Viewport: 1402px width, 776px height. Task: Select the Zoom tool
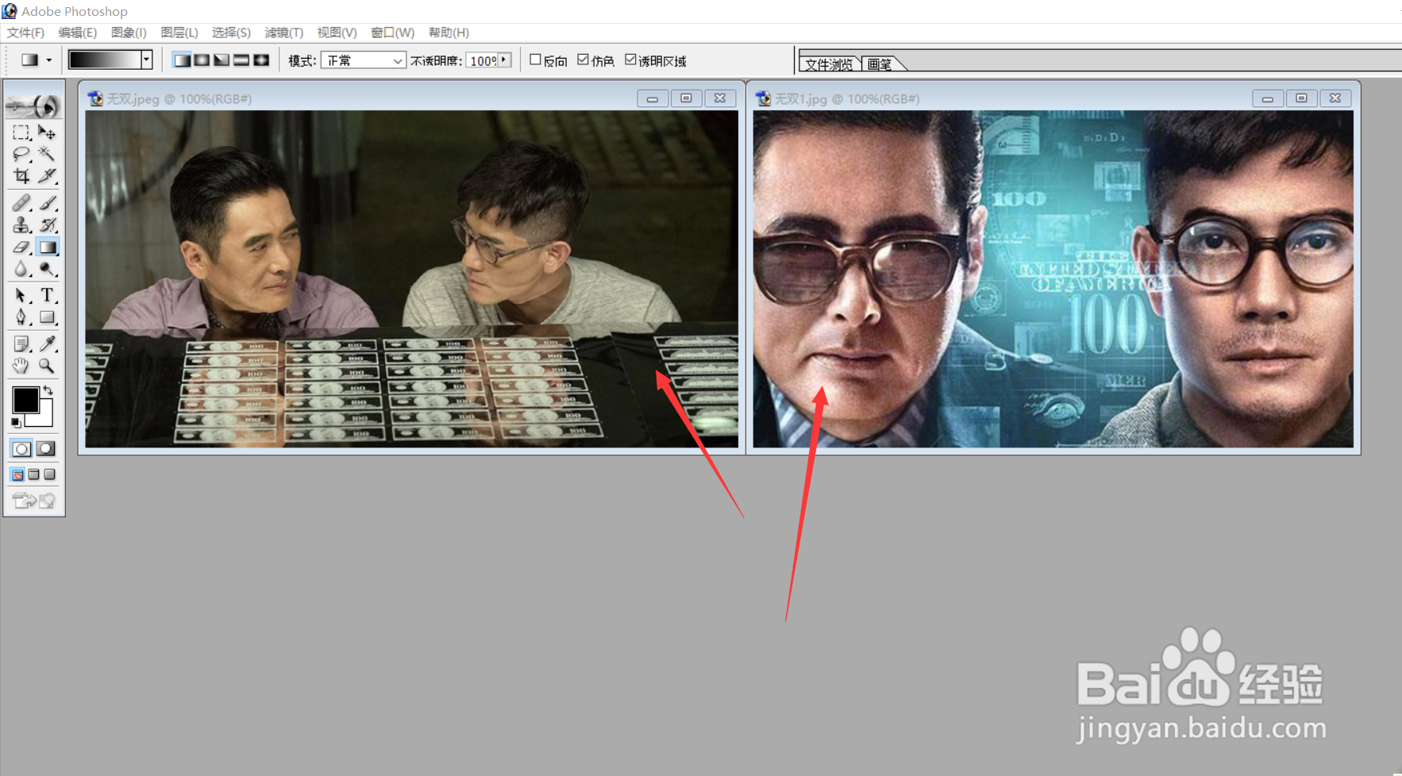point(47,366)
